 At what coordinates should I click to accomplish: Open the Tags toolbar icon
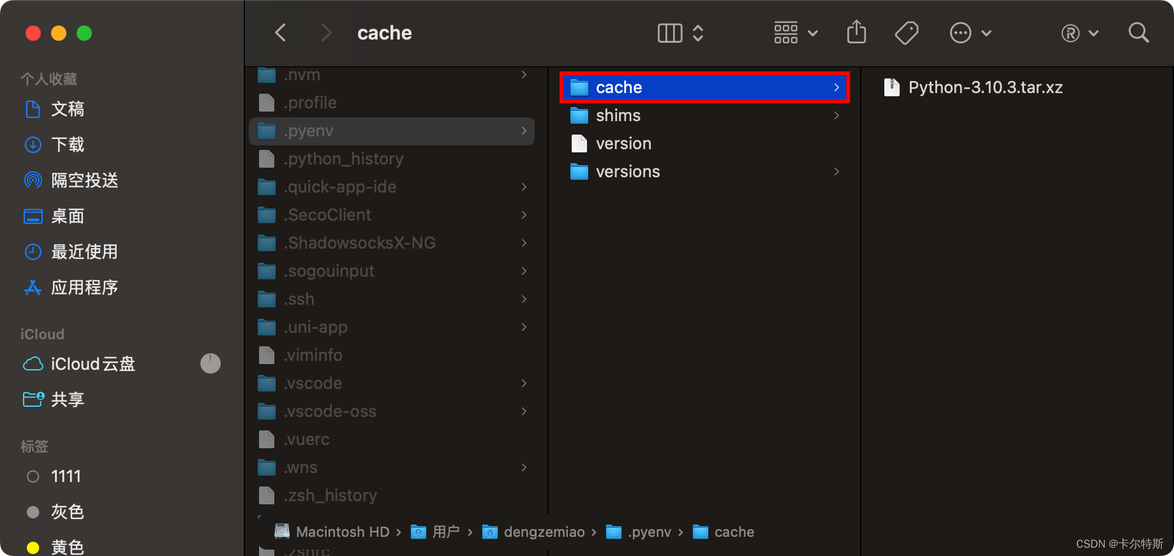[x=906, y=33]
